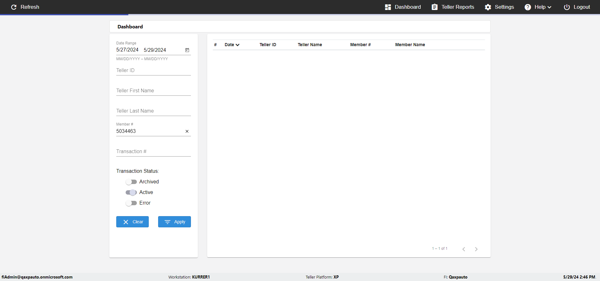600x281 pixels.
Task: Enable the Error status toggle
Action: [131, 203]
